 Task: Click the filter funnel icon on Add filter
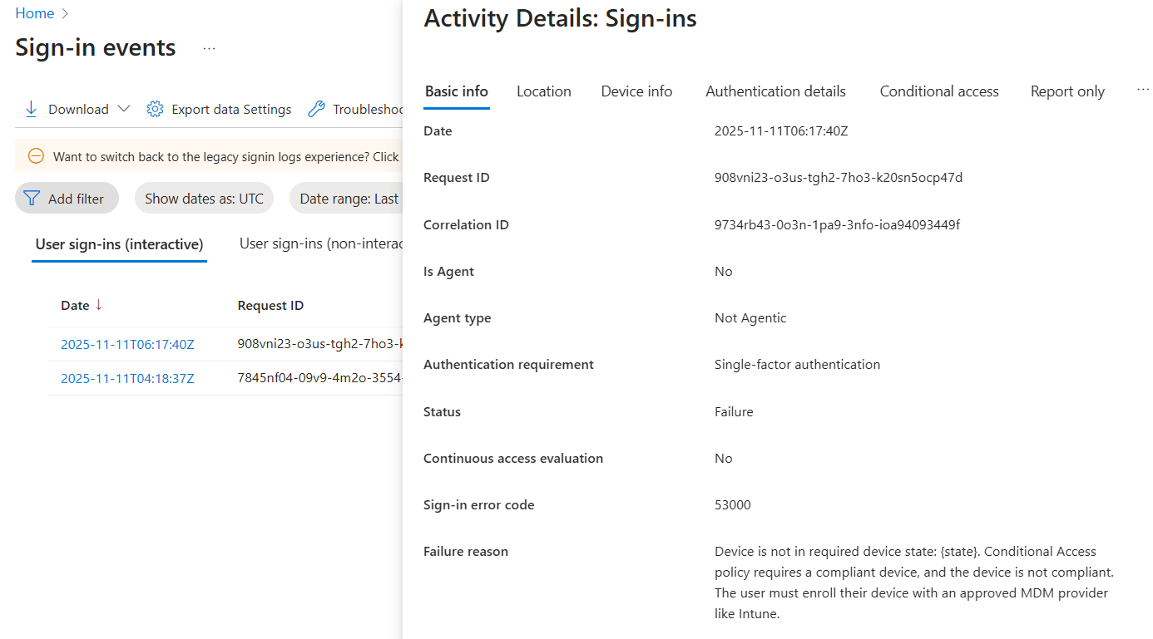[x=31, y=198]
